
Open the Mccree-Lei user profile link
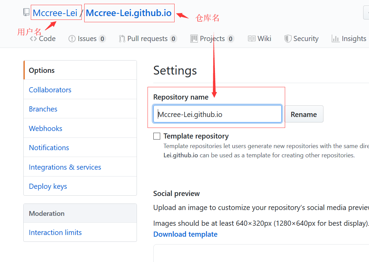pyautogui.click(x=55, y=13)
